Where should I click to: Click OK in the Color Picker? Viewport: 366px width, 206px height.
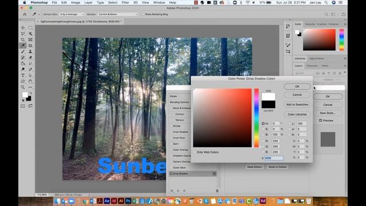(x=297, y=86)
